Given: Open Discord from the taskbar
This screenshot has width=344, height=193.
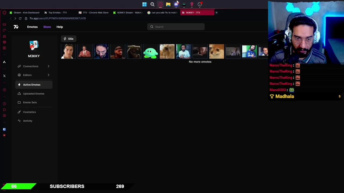Looking at the screenshot, I should (x=176, y=4).
